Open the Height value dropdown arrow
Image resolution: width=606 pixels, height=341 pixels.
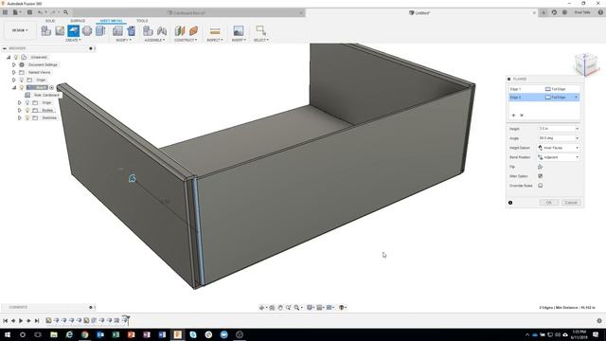(577, 129)
